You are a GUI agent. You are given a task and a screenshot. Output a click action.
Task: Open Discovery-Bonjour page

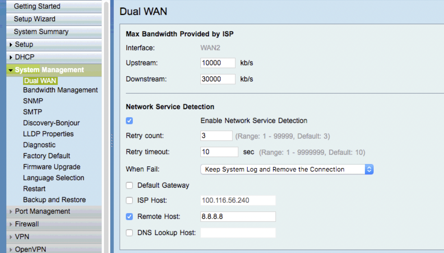click(51, 123)
